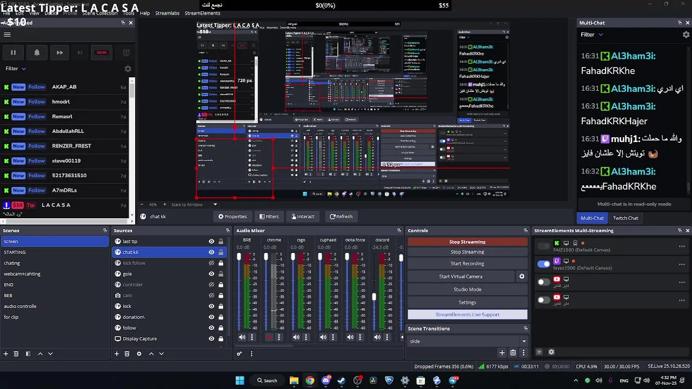
Task: Click the Start Recording button
Action: [468, 263]
